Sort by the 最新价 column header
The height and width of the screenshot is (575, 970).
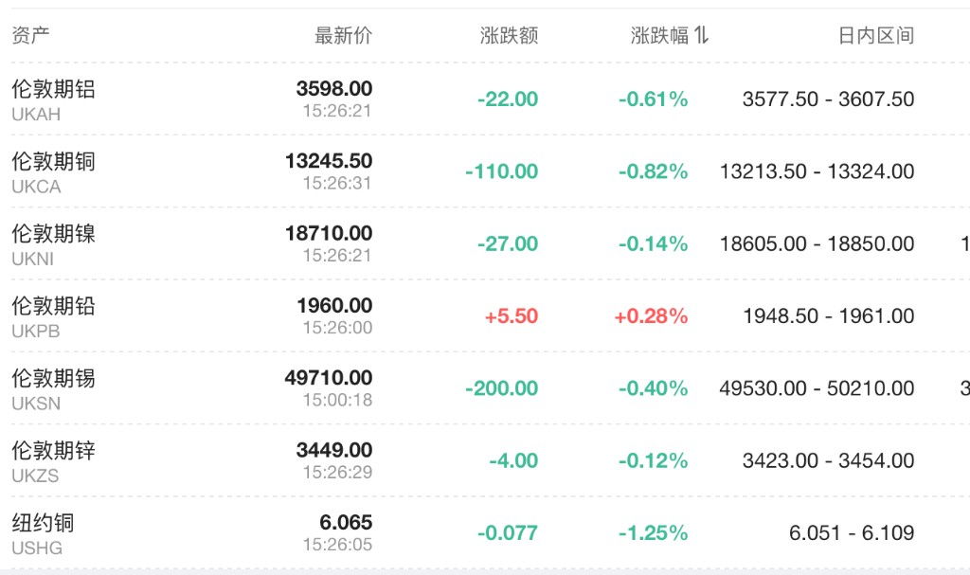pyautogui.click(x=343, y=36)
